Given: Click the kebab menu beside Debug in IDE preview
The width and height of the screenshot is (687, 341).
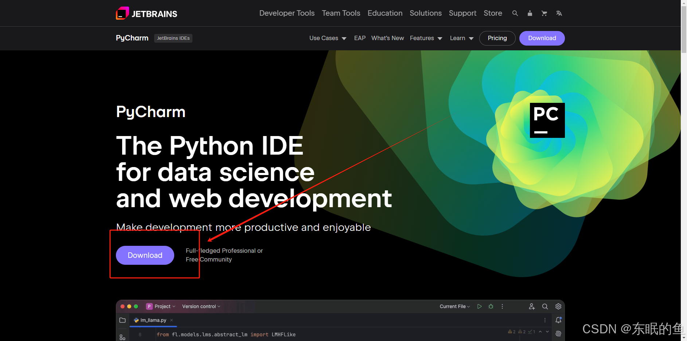Looking at the screenshot, I should pos(502,306).
